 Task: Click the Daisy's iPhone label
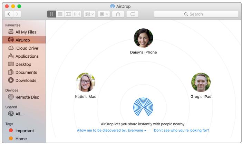tap(143, 52)
